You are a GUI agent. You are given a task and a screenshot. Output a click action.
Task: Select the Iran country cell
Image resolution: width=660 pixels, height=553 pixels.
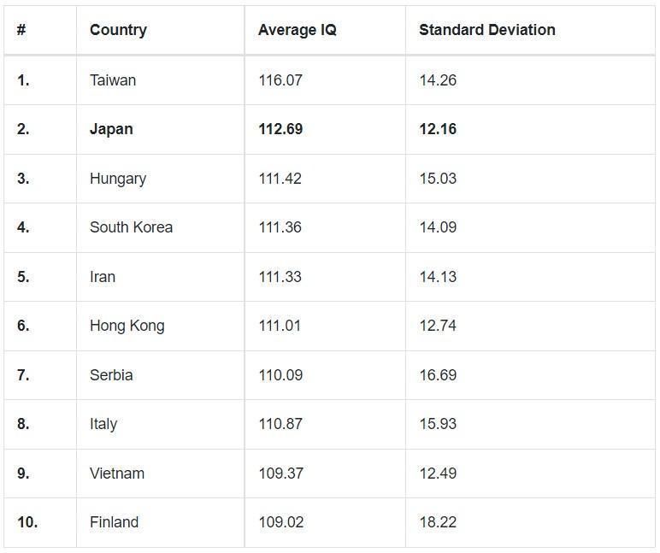click(103, 277)
